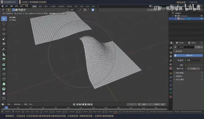204x119 pixels.
Task: Expand the 自定义属性 Custom Properties panel
Action: click(174, 80)
